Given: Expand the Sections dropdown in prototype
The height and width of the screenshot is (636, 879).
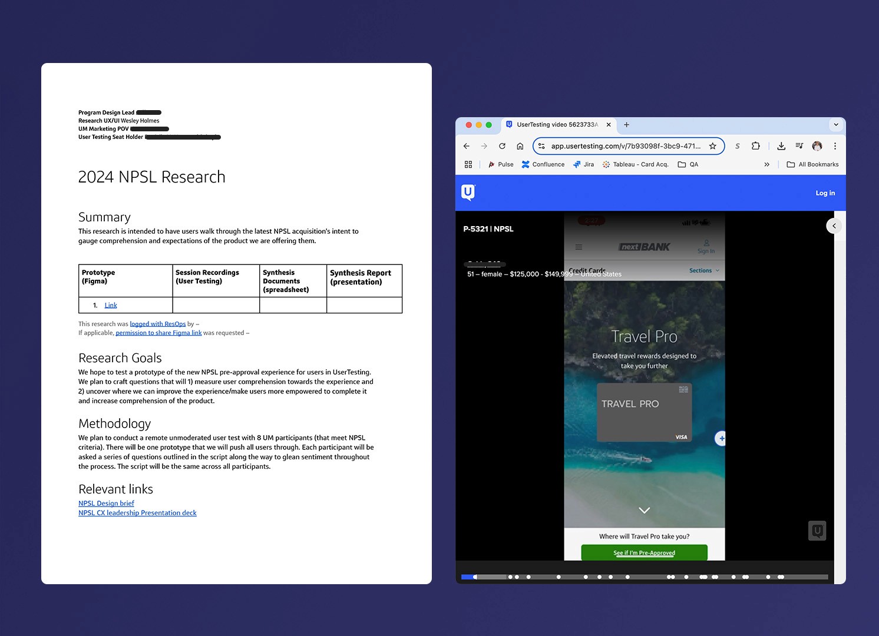Looking at the screenshot, I should pos(704,270).
